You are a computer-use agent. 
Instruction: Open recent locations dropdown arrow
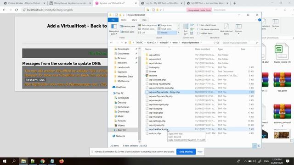(122, 43)
